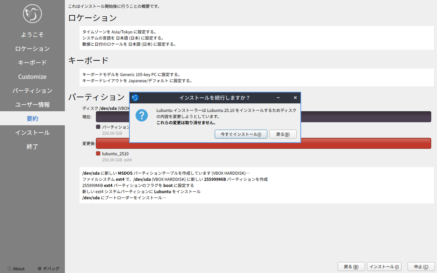The image size is (437, 273).
Task: Click the これらの変更は取り消せません warning text
Action: 186,123
